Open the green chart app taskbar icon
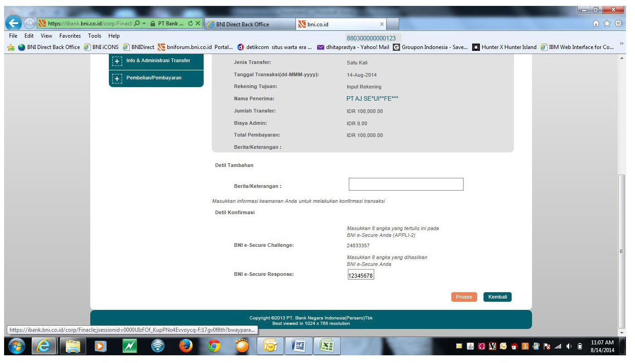This screenshot has width=635, height=363. (x=130, y=346)
